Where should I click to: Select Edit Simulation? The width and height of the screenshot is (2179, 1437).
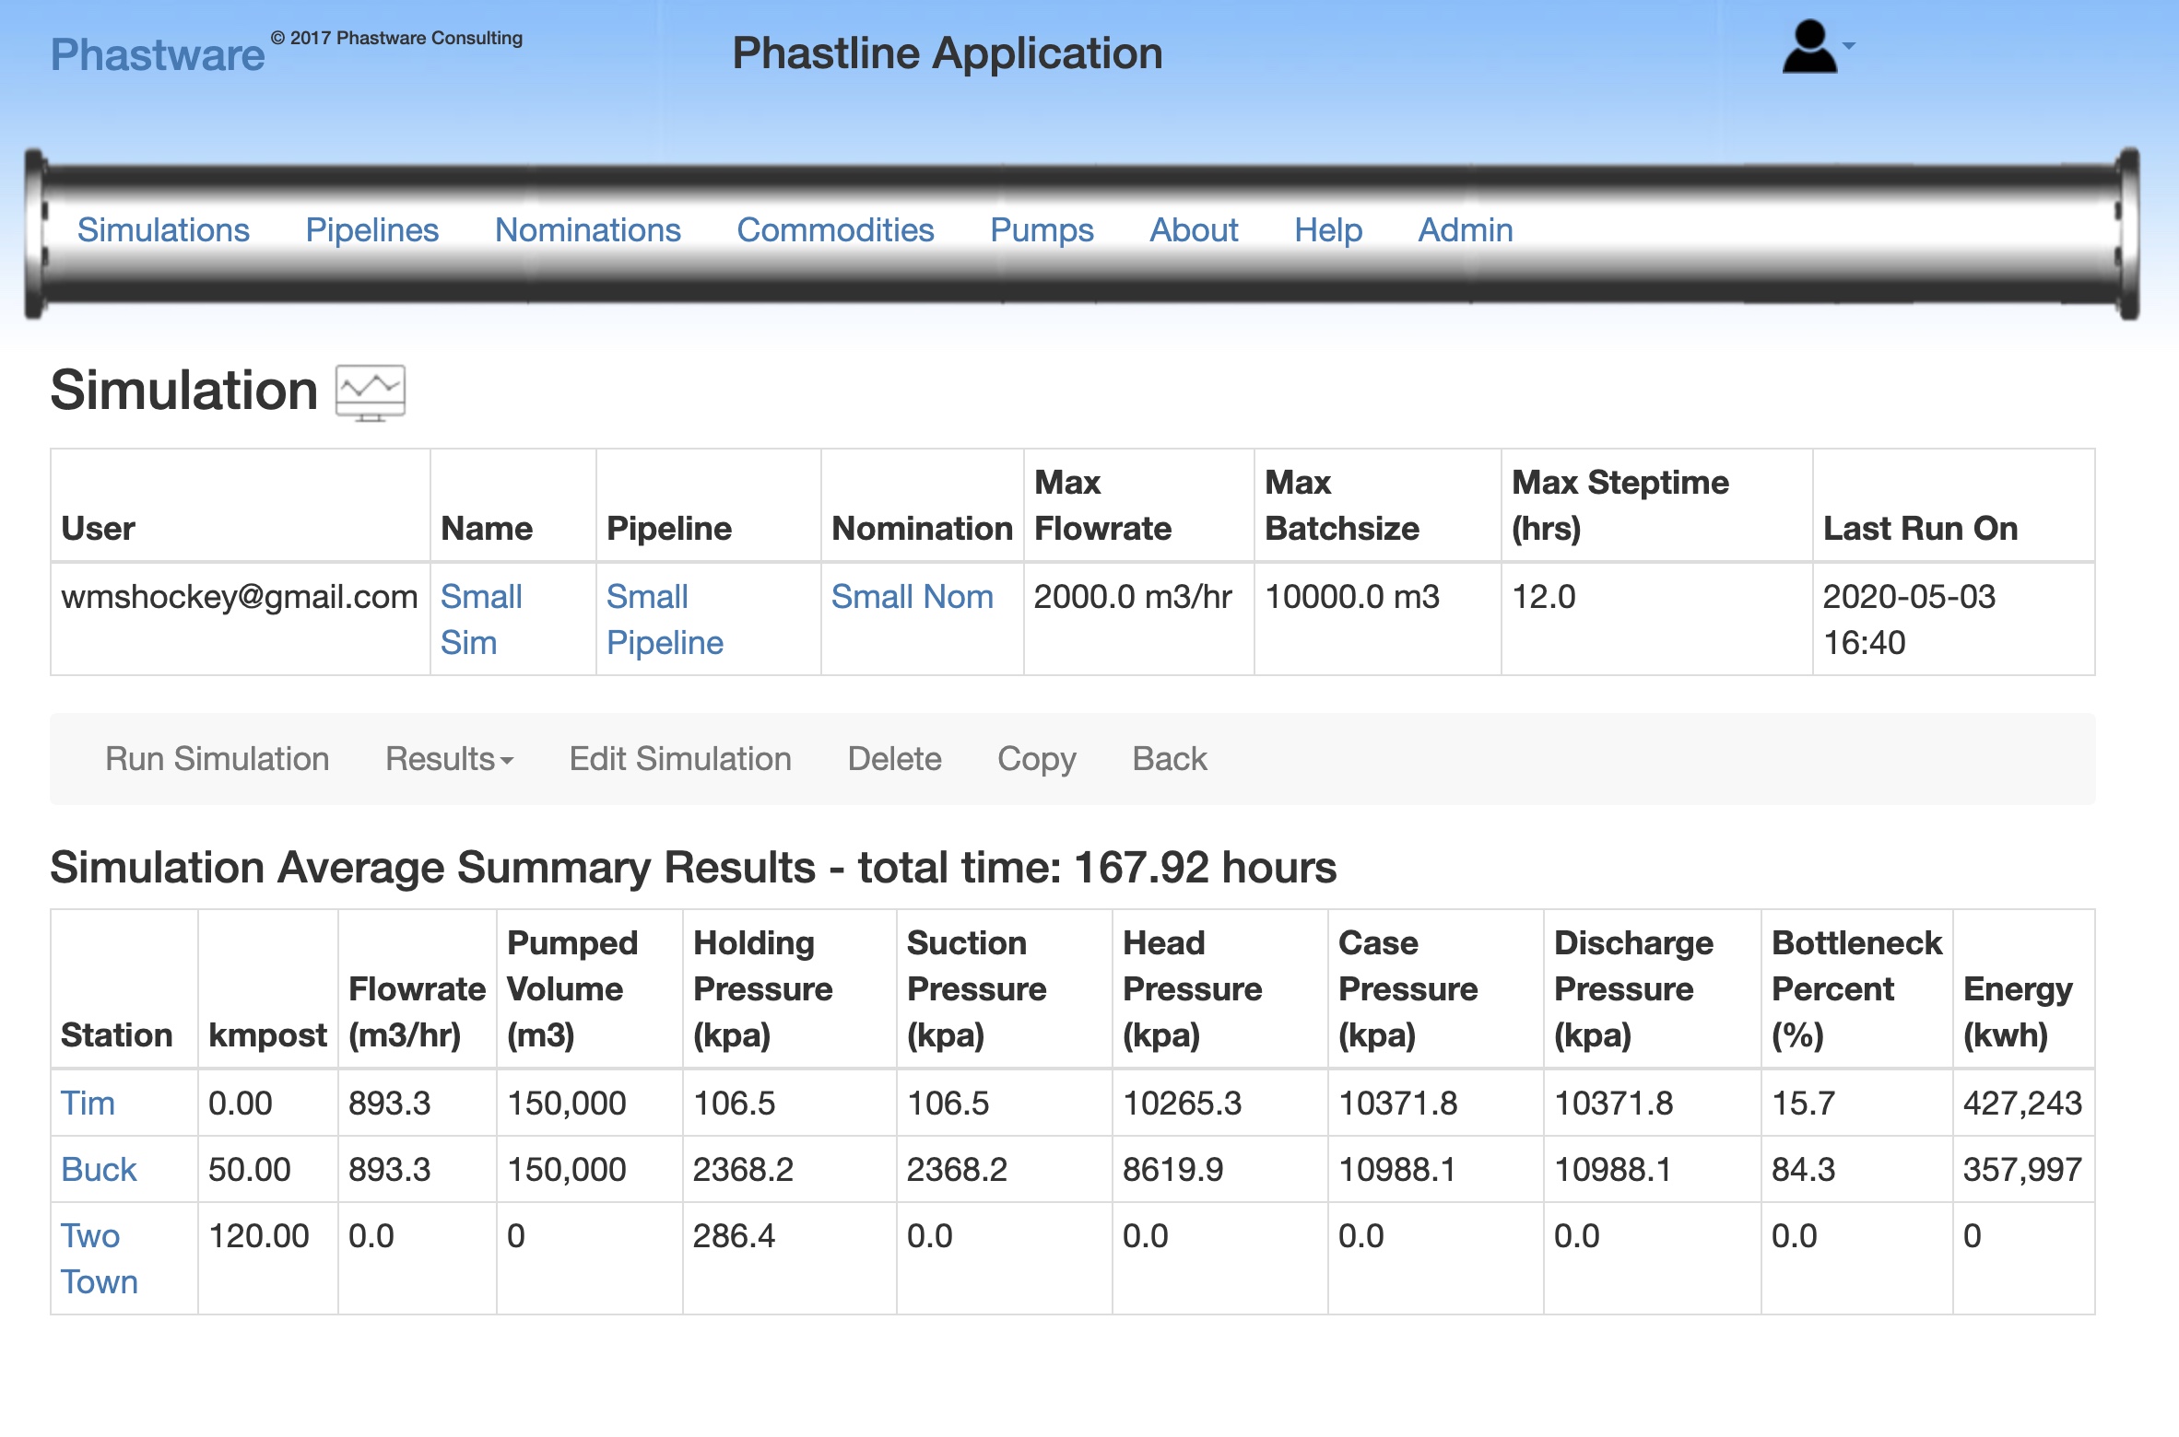(x=680, y=758)
